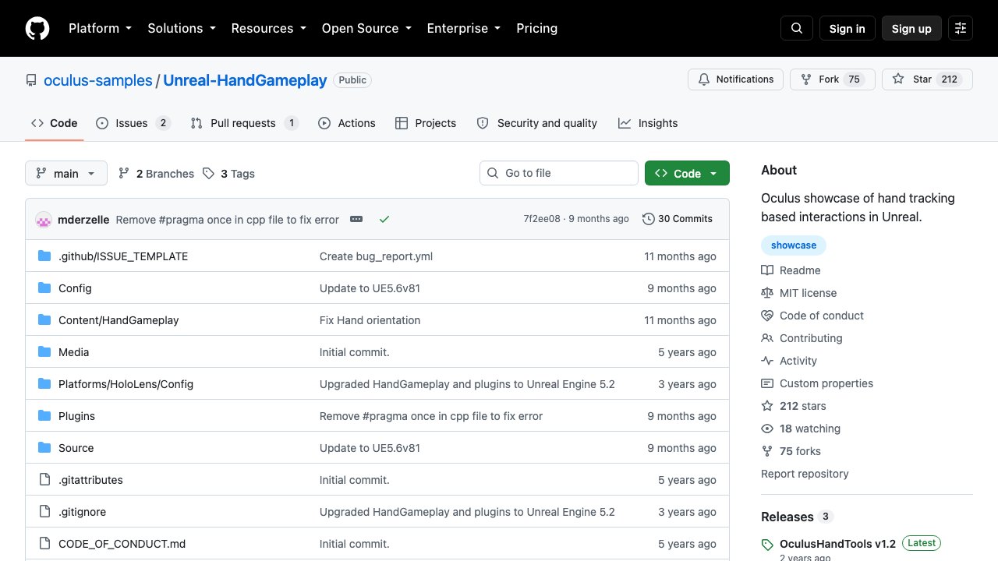
Task: Expand the commit message ellipsis
Action: [356, 220]
